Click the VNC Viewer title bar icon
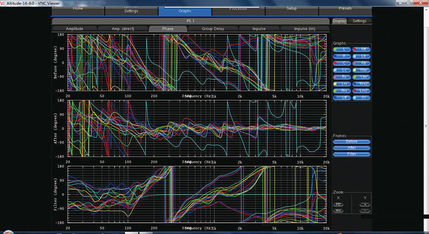Viewport: 429px width, 234px height. pos(3,3)
